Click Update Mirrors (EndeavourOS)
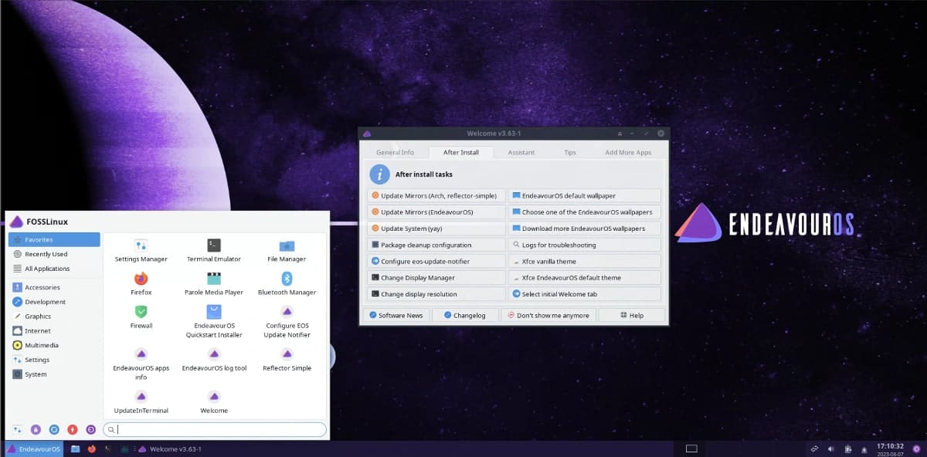This screenshot has width=927, height=457. pos(436,212)
